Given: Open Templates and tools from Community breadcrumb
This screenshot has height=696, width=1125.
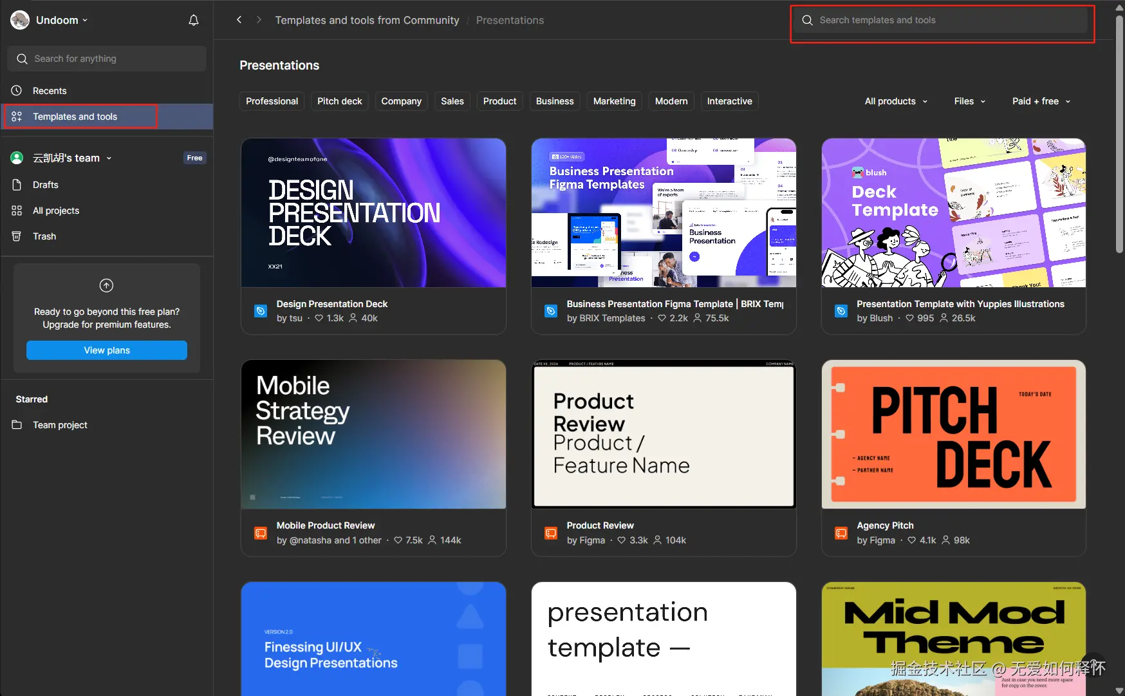Looking at the screenshot, I should tap(367, 20).
